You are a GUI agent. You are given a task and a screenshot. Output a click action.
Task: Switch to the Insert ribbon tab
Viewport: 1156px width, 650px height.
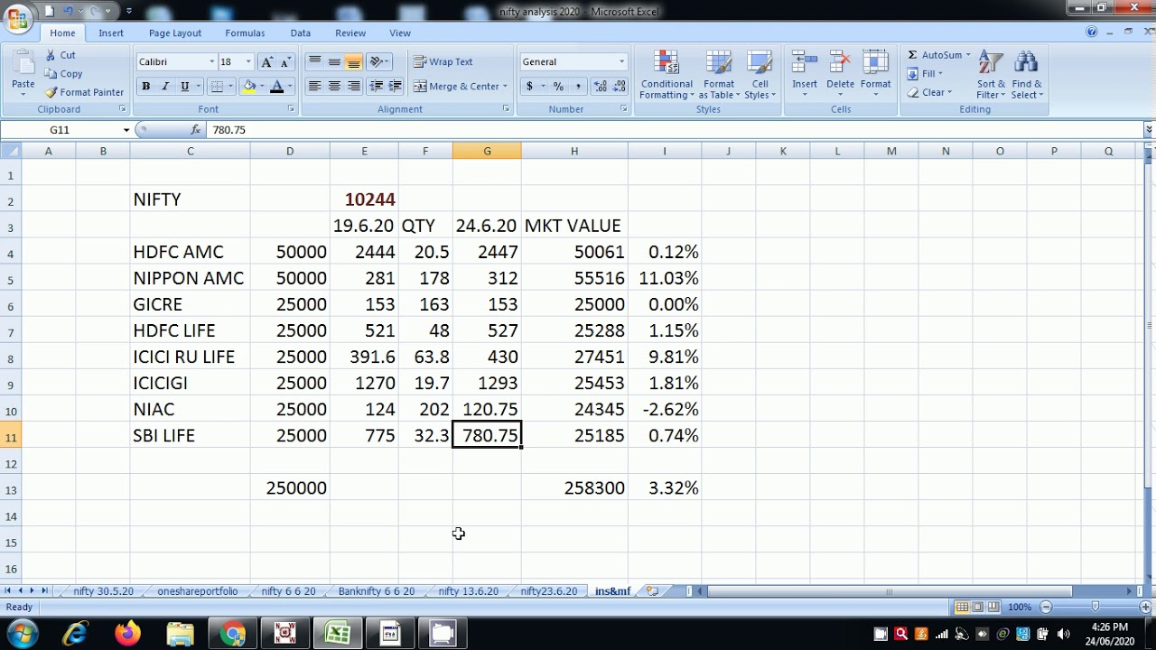[111, 32]
